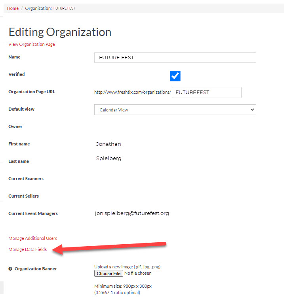Focus the Name field containing FUTURE FEST

(175, 58)
